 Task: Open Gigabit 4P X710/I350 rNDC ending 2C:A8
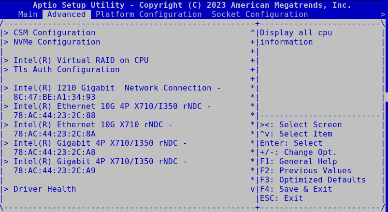(x=100, y=143)
